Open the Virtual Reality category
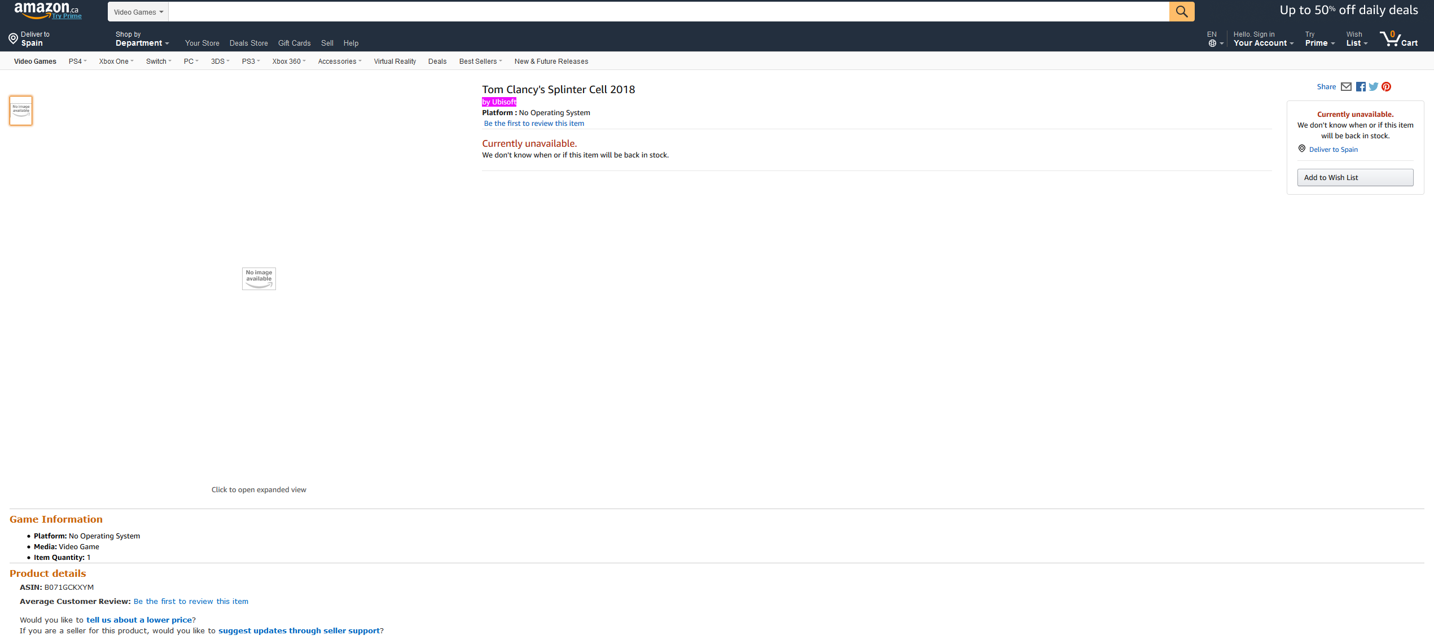Screen dimensions: 1434x644 (394, 62)
